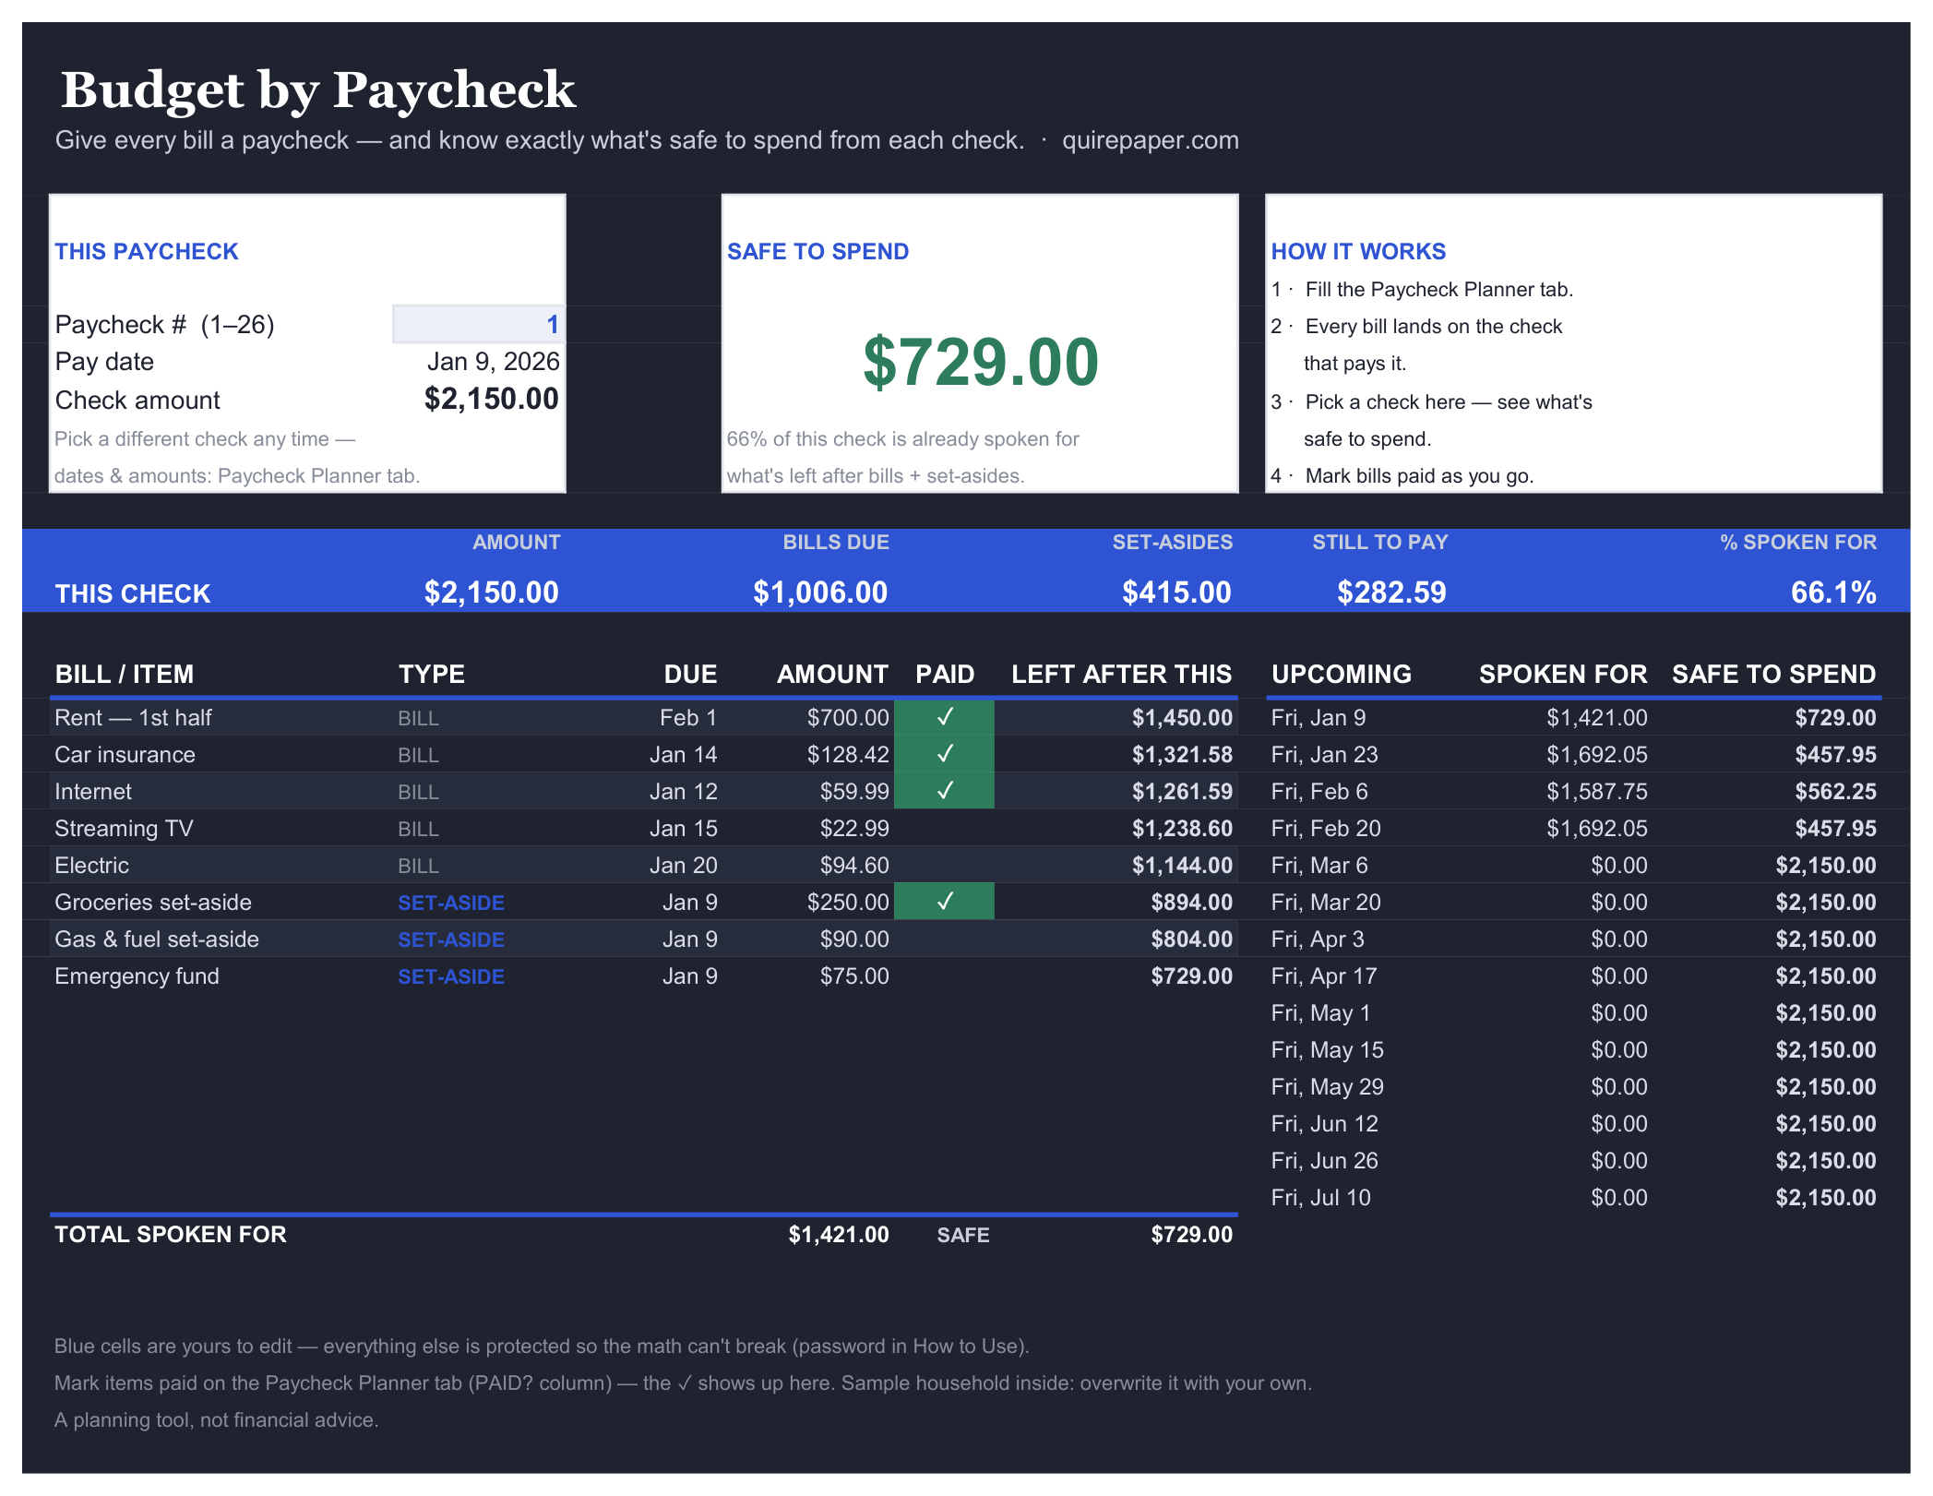Select the large $729.00 safe to spend value
Screen dimensions: 1933x1496
pos(980,362)
